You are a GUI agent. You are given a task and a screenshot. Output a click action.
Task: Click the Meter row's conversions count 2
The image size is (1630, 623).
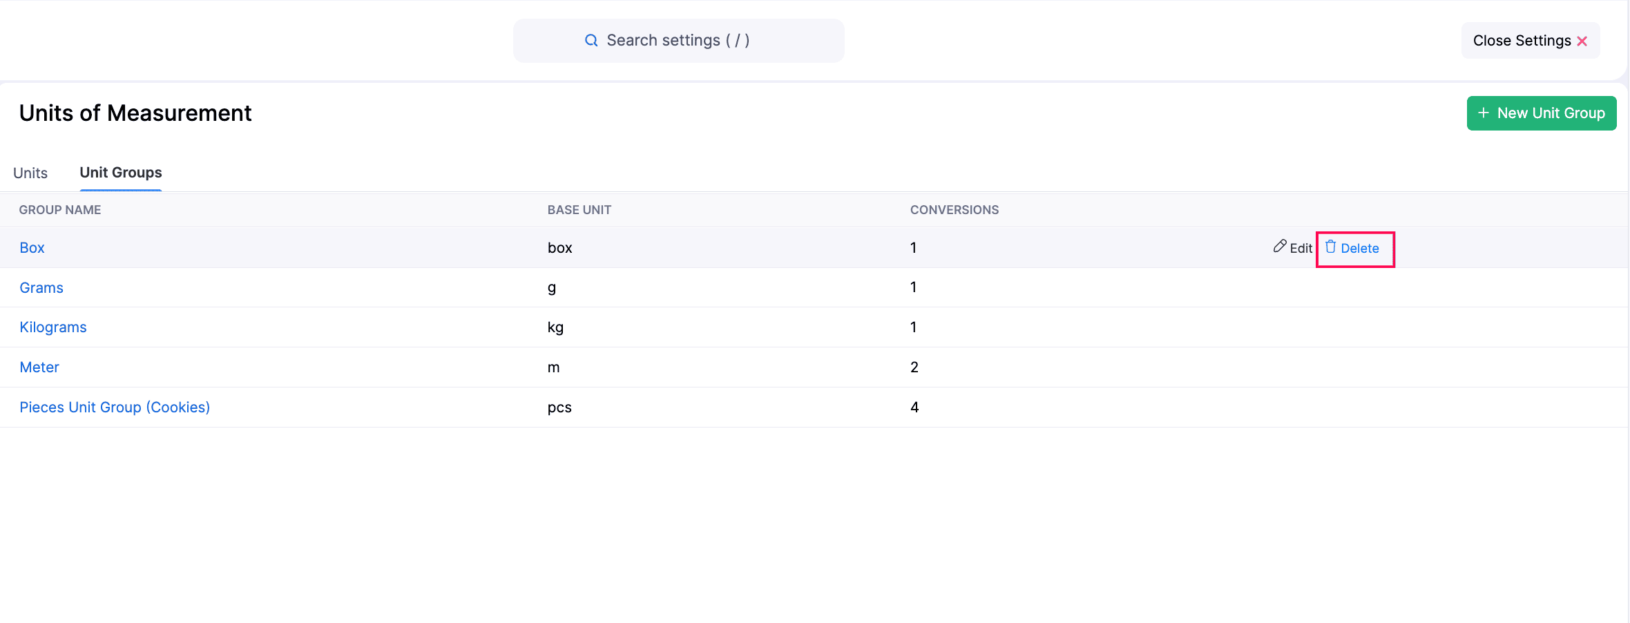(x=914, y=367)
